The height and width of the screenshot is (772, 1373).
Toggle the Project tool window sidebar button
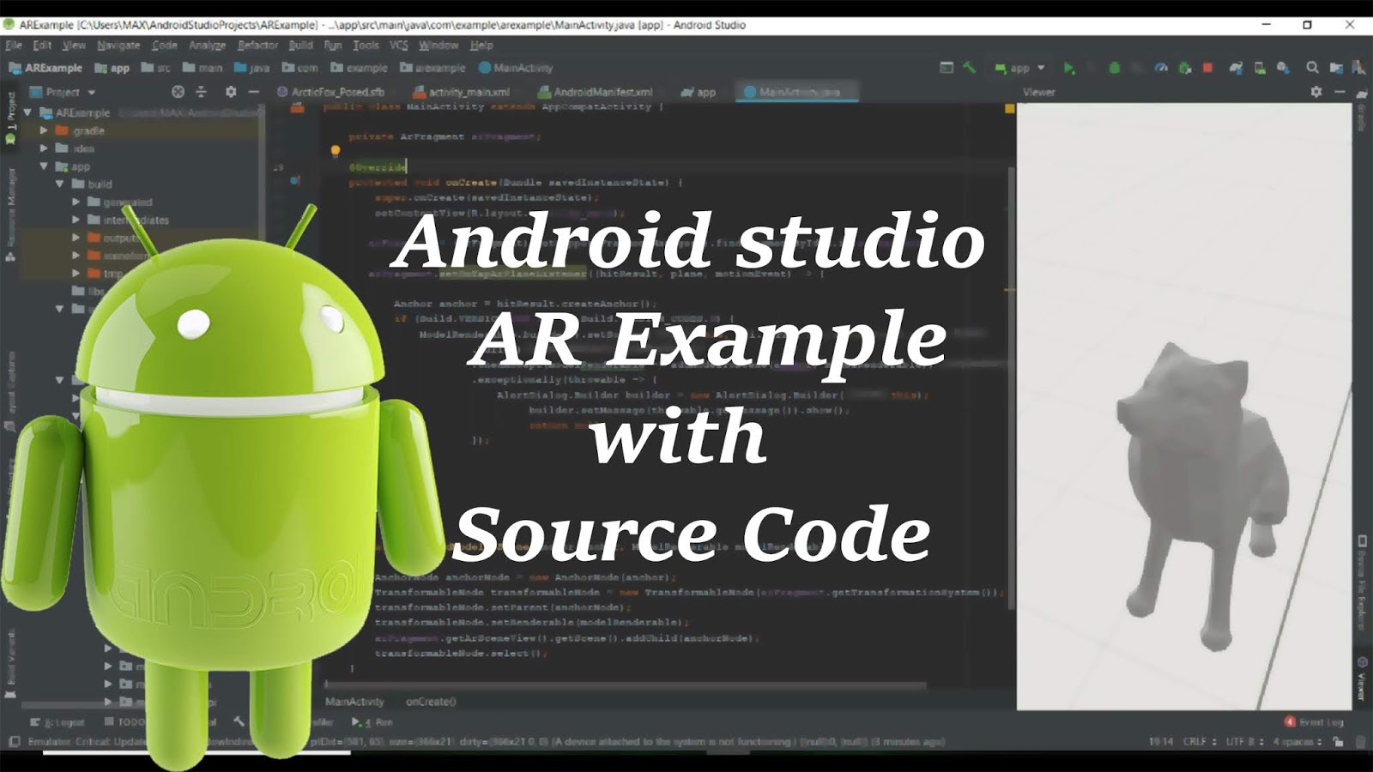pyautogui.click(x=10, y=116)
